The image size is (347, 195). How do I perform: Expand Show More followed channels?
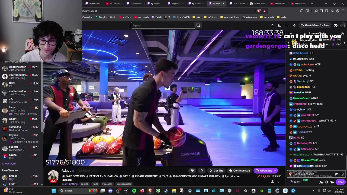point(9,164)
